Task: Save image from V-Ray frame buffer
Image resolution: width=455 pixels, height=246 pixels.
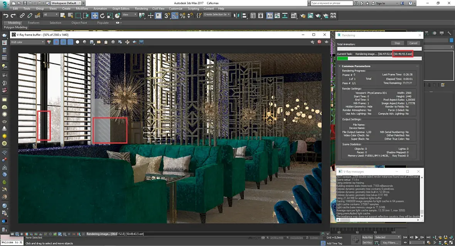Action: click(92, 42)
